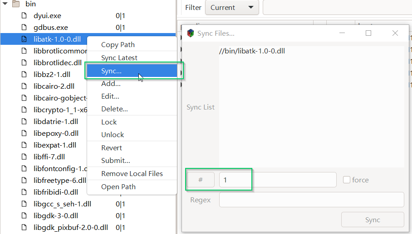Click the 0|1 revision of gdbus.exe

(120, 28)
